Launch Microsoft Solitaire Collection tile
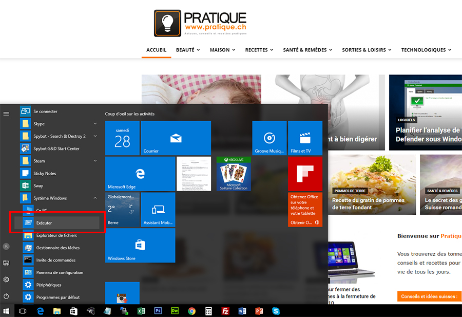 point(234,174)
